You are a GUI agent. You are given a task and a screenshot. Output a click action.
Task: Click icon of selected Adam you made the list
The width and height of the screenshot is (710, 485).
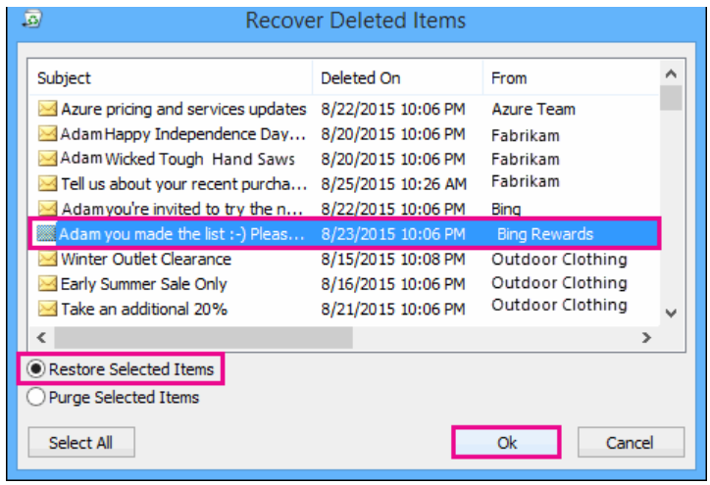[x=46, y=233]
